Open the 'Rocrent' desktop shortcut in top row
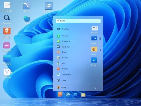 point(48,7)
